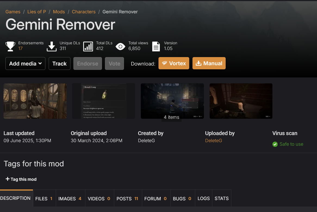Click the version number 1.05
The height and width of the screenshot is (212, 317).
click(x=168, y=48)
